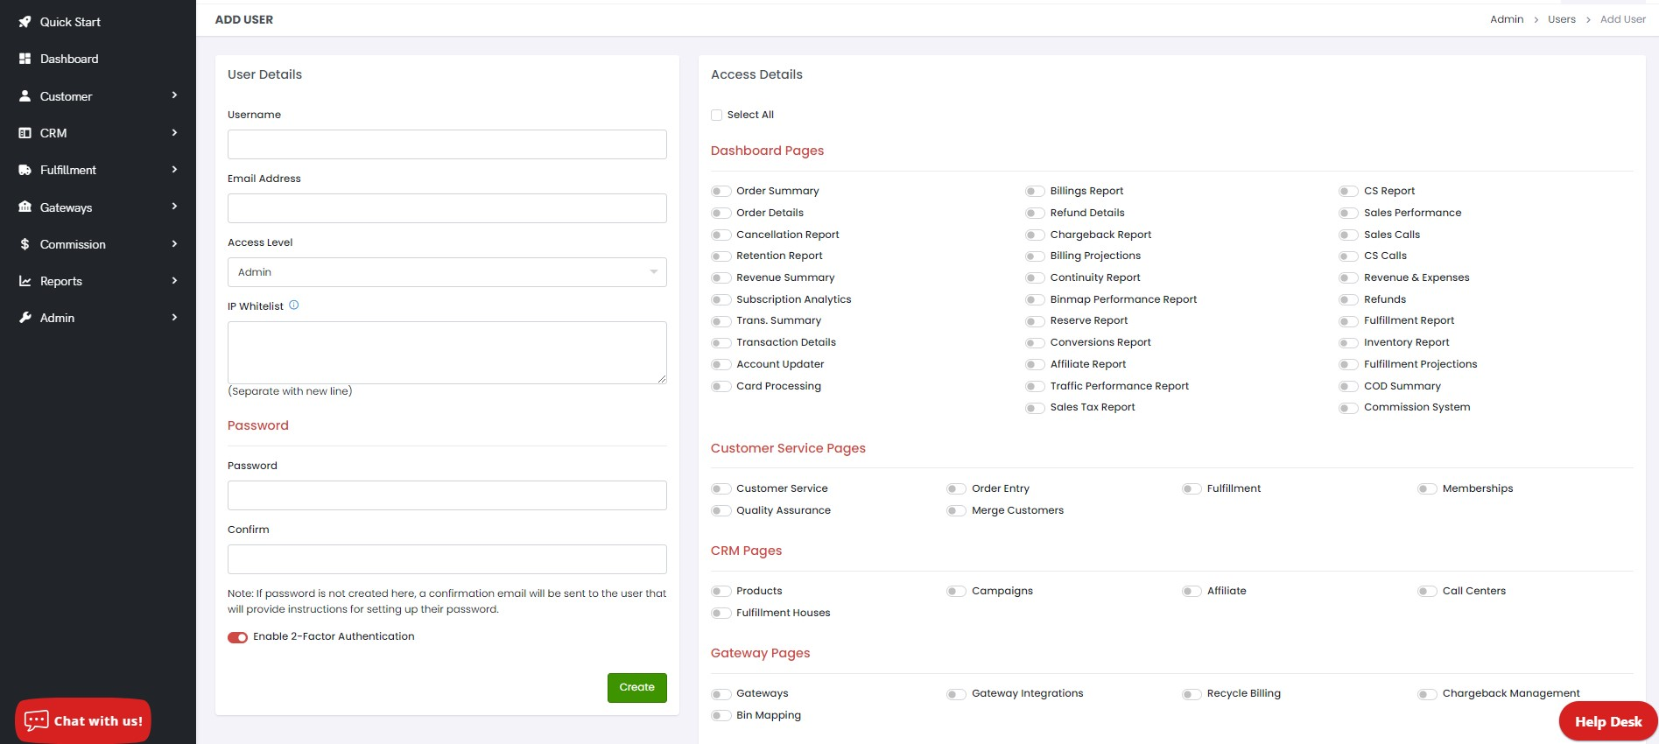The image size is (1659, 744).
Task: Check the Select All checkbox
Action: [717, 115]
